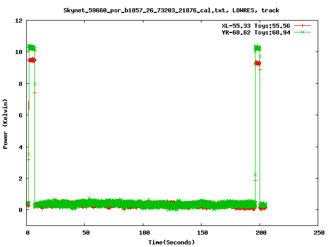Click the x-axis tick label 150
329x247 pixels.
(202, 233)
